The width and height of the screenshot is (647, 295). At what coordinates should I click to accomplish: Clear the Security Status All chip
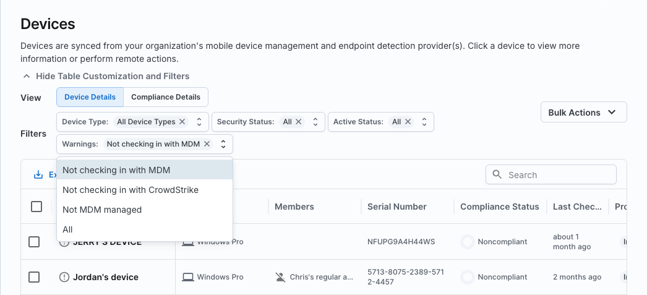coord(299,122)
